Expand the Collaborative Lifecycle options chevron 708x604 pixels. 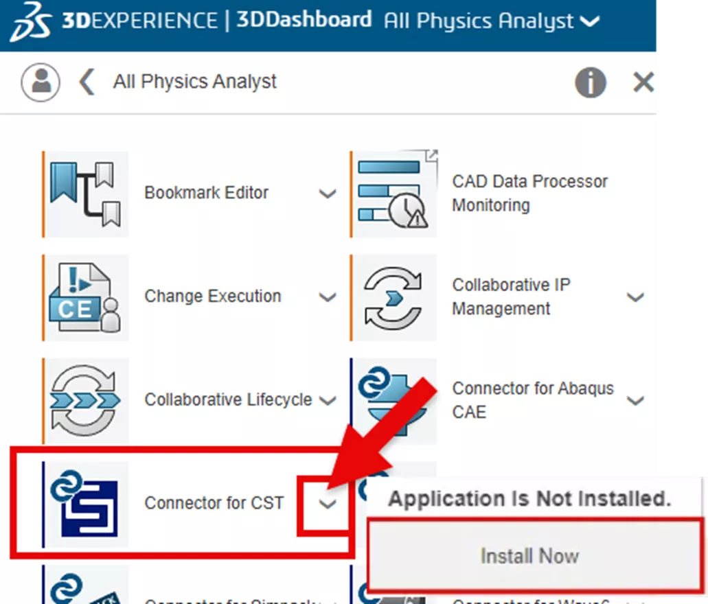tap(328, 400)
